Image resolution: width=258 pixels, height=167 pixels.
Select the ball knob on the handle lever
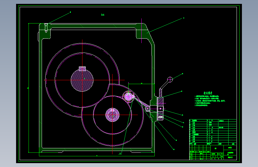170,80
